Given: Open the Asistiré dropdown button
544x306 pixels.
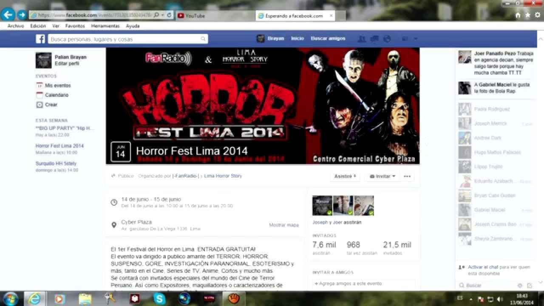Looking at the screenshot, I should tap(345, 176).
